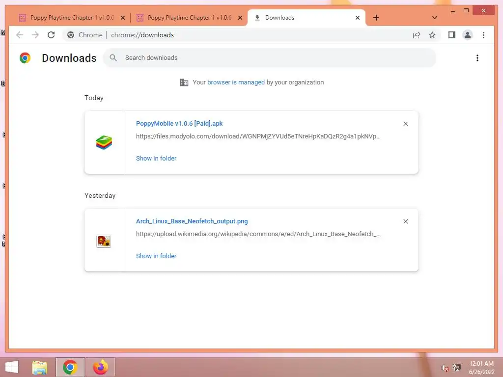Viewport: 503px width, 377px height.
Task: Open a new tab with plus button
Action: point(376,18)
